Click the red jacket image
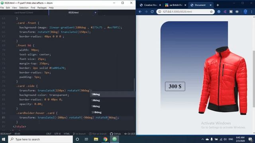This screenshot has height=143, width=255. [x=223, y=80]
